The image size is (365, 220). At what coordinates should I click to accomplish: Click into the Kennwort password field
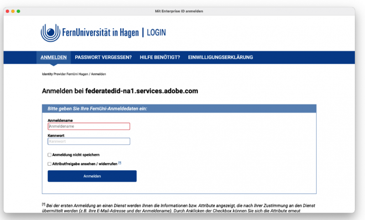tap(89, 141)
